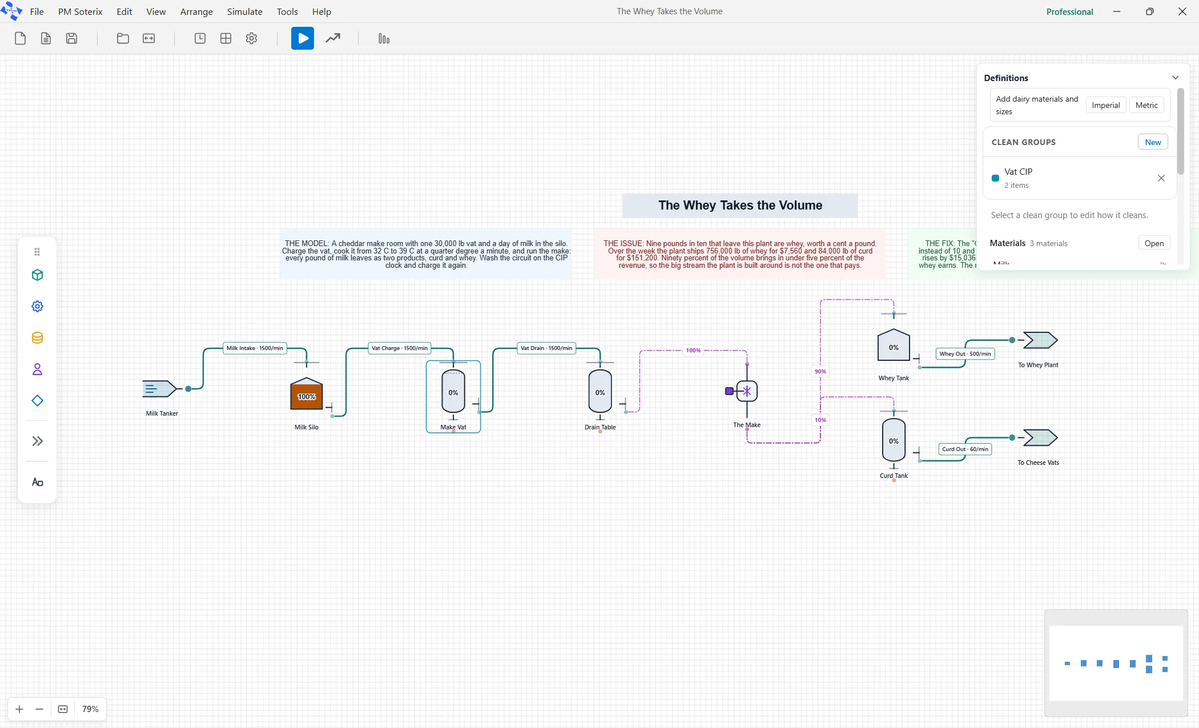The height and width of the screenshot is (728, 1199).
Task: Open the Simulate menu
Action: pos(244,11)
